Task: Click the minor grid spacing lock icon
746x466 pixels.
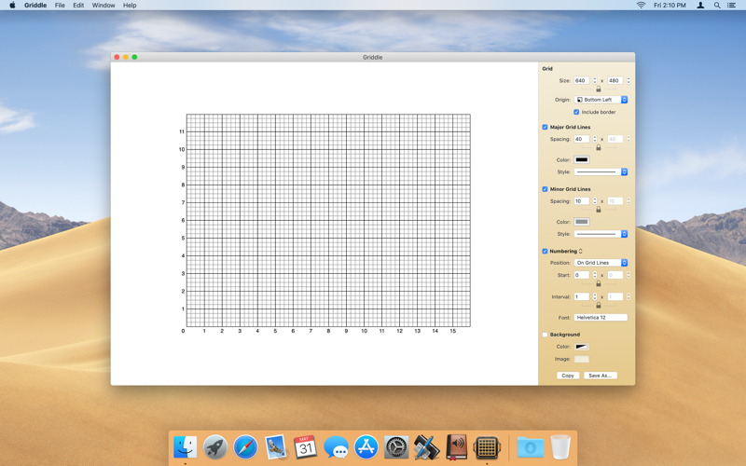Action: (x=599, y=210)
